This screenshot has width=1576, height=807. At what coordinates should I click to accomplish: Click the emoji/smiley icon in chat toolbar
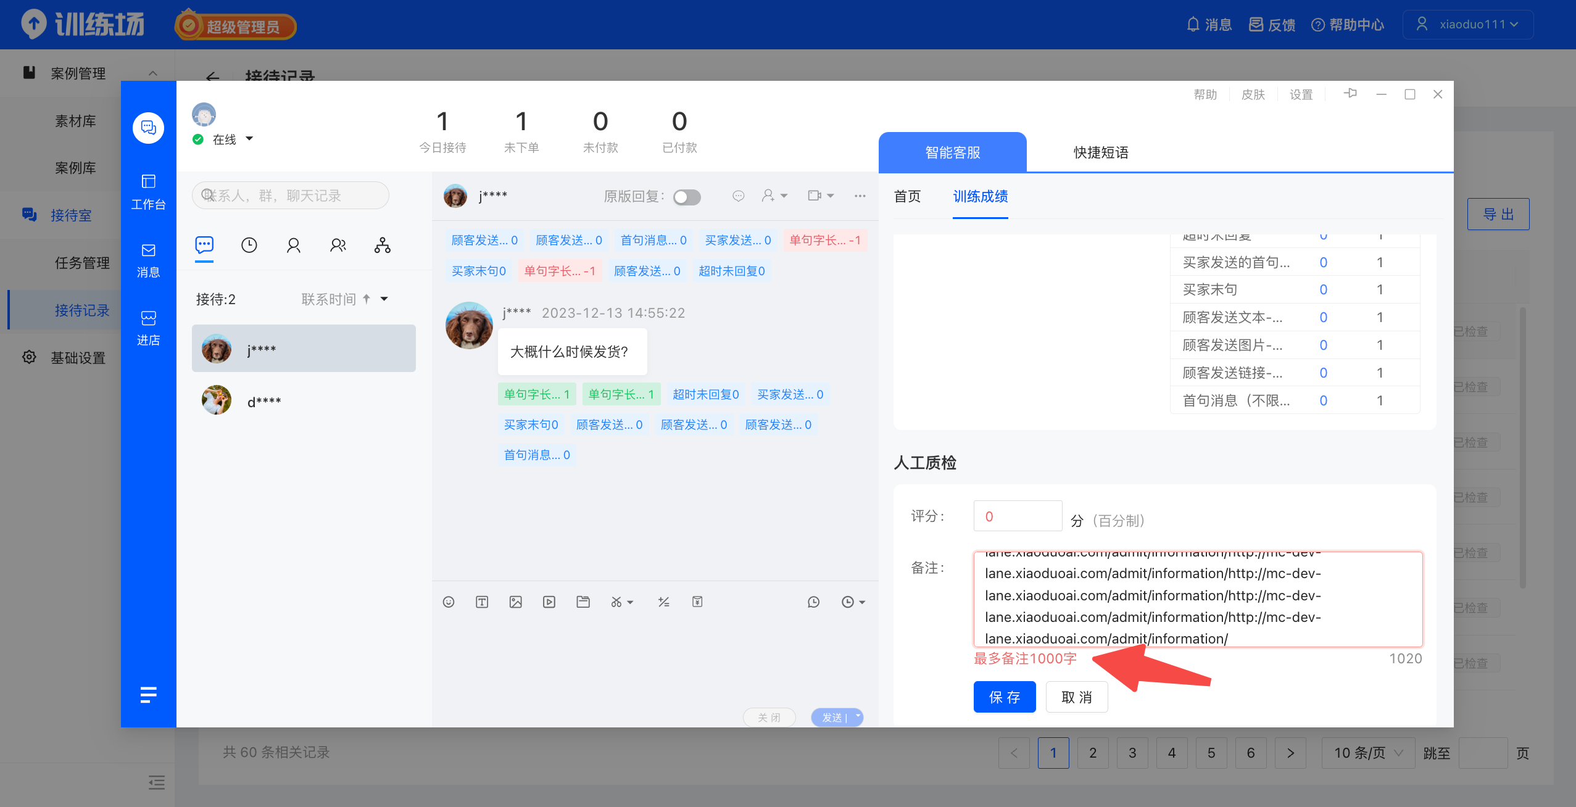[448, 602]
